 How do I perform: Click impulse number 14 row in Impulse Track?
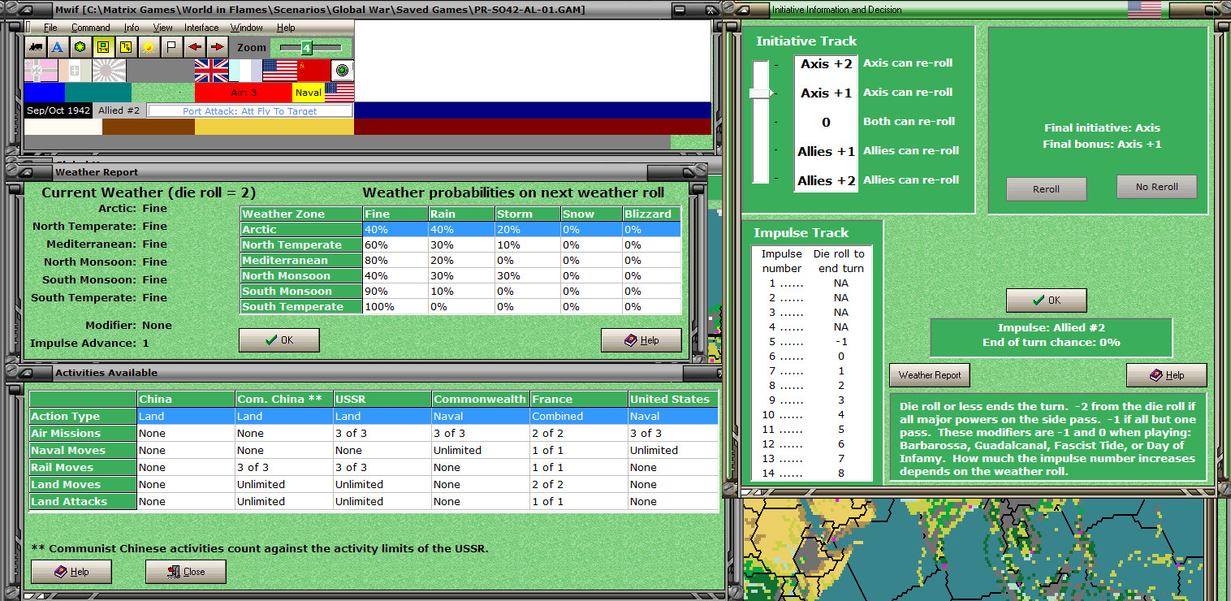(812, 473)
